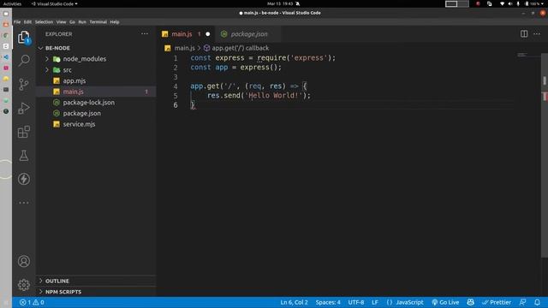Viewport: 548px width, 308px height.
Task: Open the Extensions view icon
Action: click(24, 132)
